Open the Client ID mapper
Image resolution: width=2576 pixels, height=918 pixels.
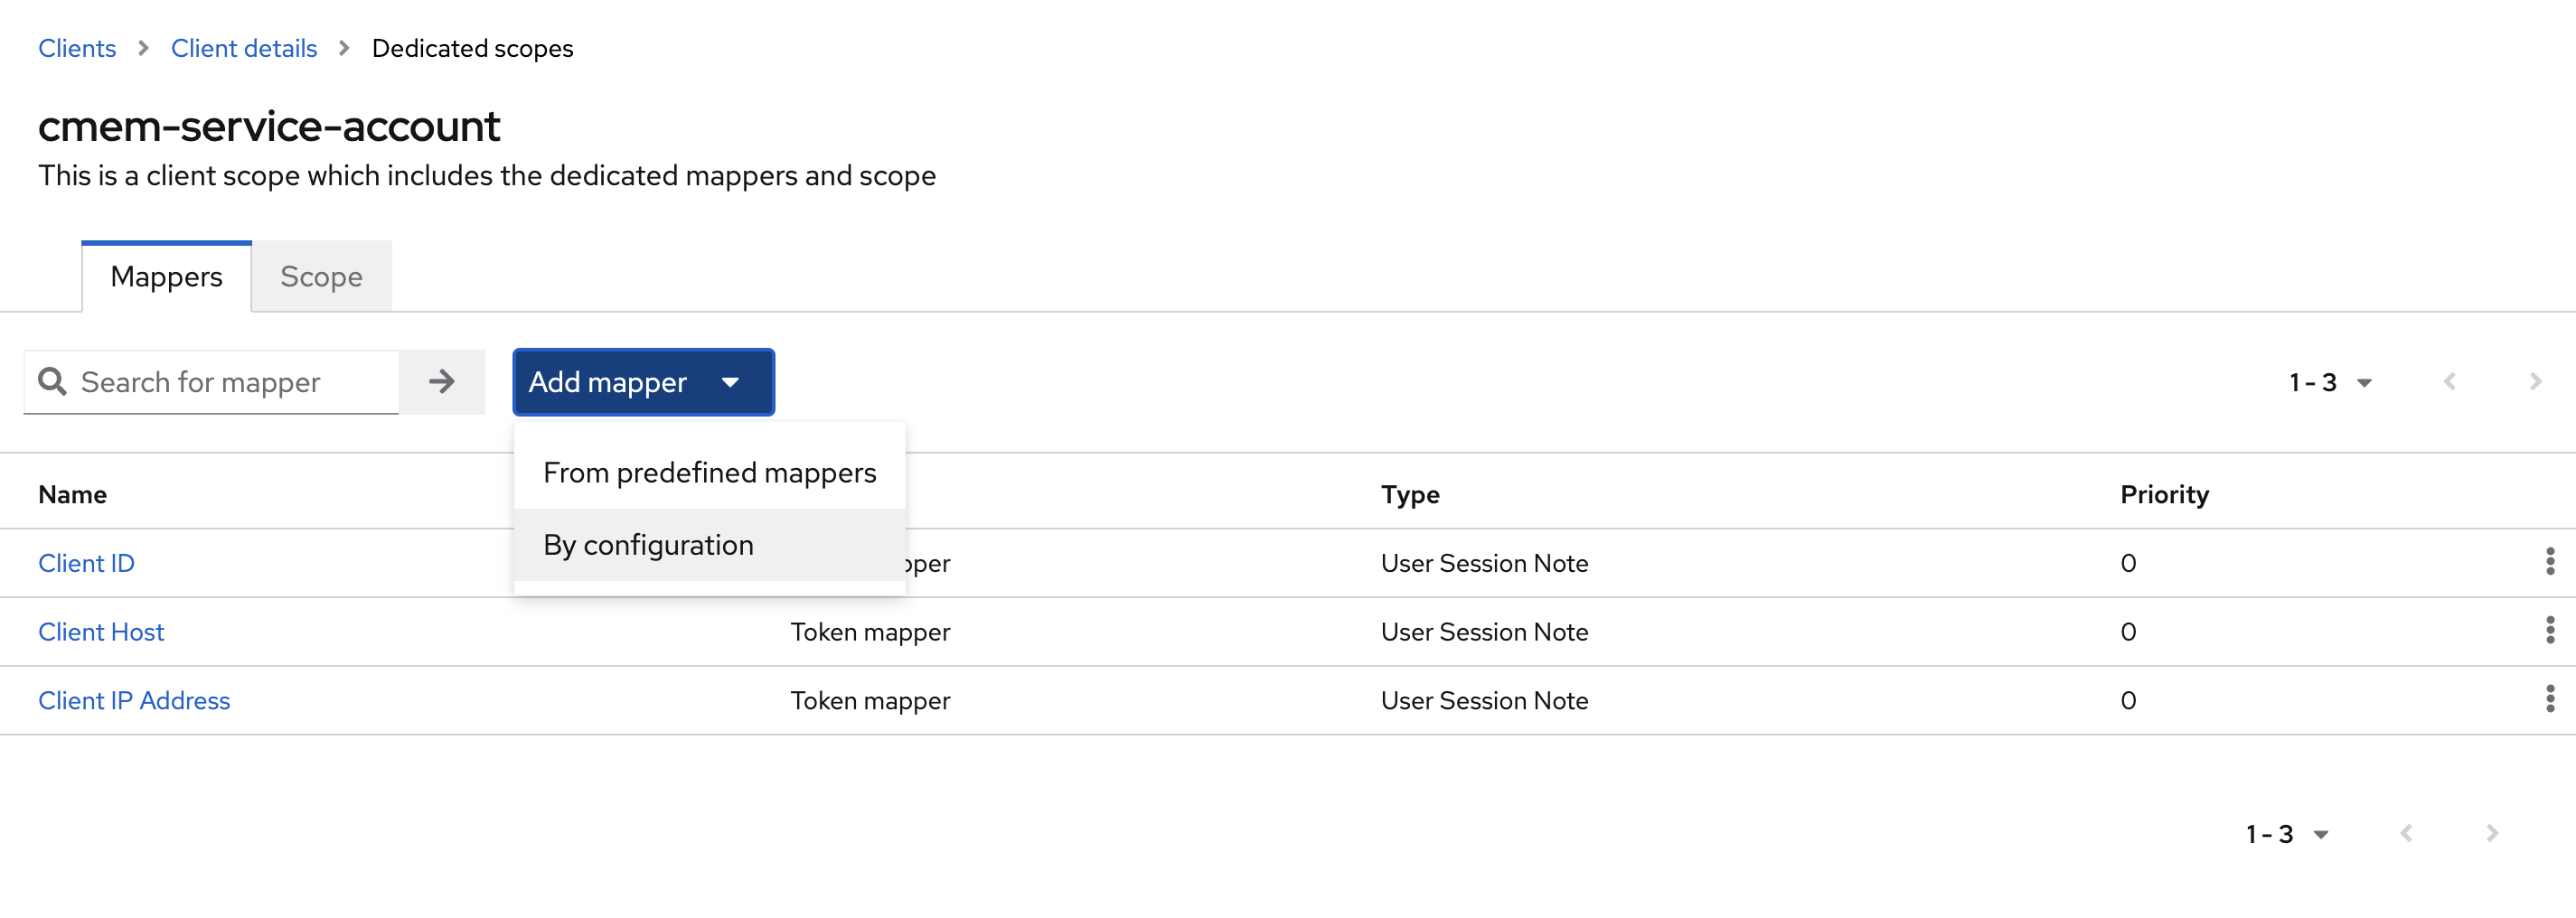click(x=86, y=562)
